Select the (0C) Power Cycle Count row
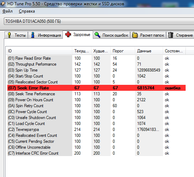The height and width of the screenshot is (177, 194). coord(97,112)
